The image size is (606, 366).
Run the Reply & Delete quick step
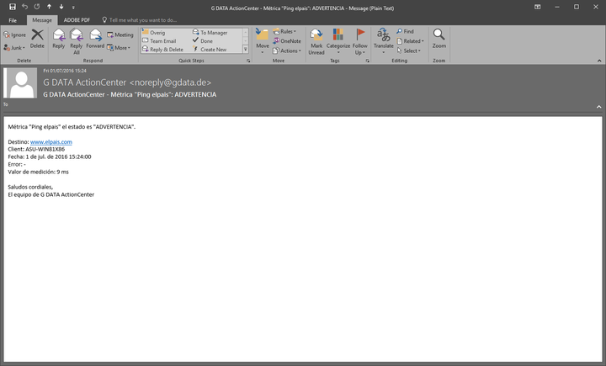pos(162,50)
